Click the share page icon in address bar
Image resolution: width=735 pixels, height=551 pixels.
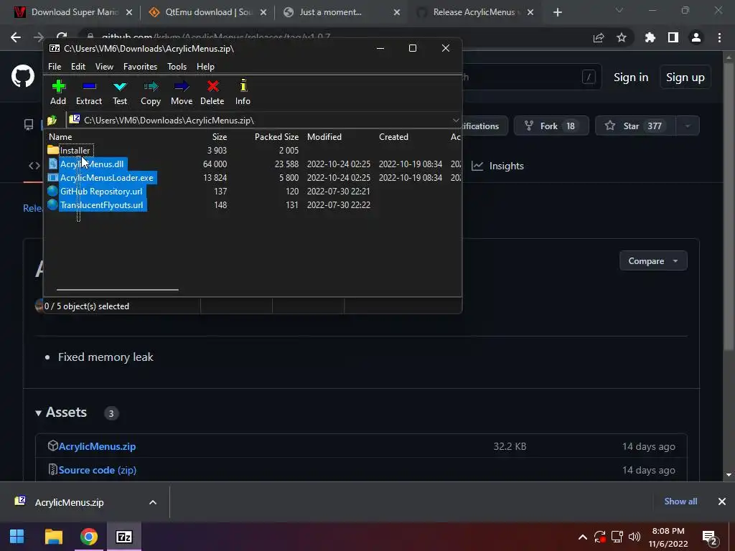599,37
